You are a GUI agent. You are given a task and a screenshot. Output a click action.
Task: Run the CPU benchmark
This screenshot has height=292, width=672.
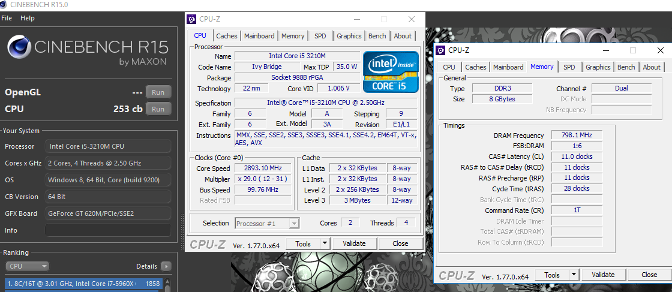pos(158,109)
